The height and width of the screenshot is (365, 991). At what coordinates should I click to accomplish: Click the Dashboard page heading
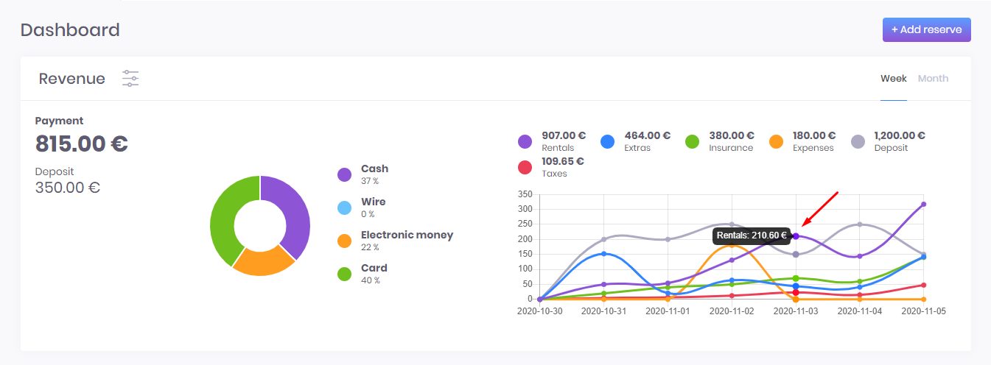(x=70, y=30)
